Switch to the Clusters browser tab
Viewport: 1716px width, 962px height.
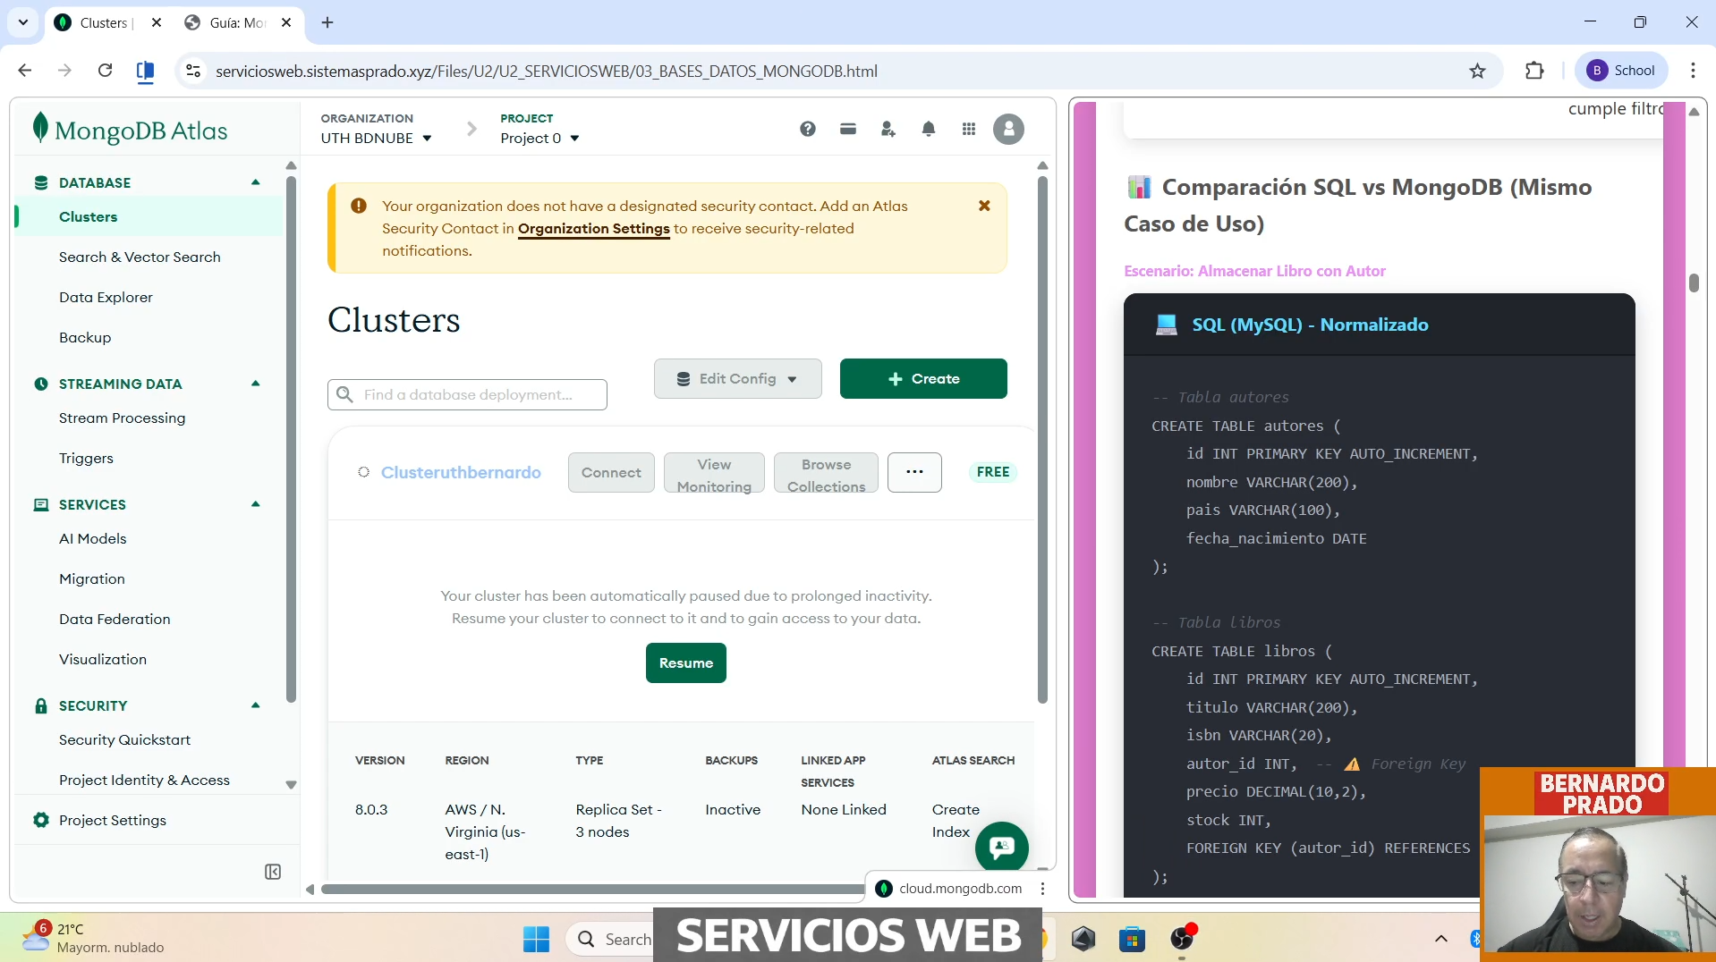(101, 22)
